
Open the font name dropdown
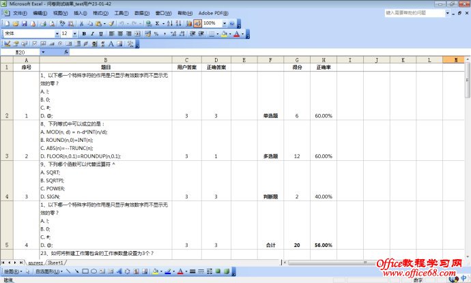pos(55,33)
